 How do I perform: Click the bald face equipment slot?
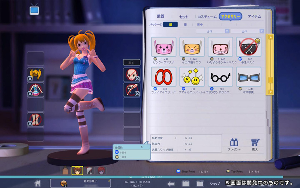tap(132, 74)
